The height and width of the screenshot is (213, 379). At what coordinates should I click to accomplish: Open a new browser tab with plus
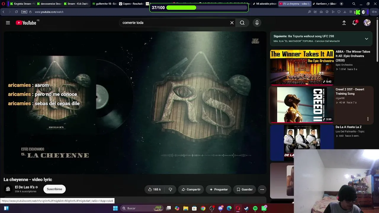341,4
